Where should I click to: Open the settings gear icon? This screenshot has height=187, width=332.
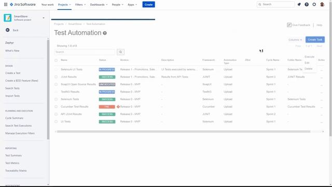314,5
